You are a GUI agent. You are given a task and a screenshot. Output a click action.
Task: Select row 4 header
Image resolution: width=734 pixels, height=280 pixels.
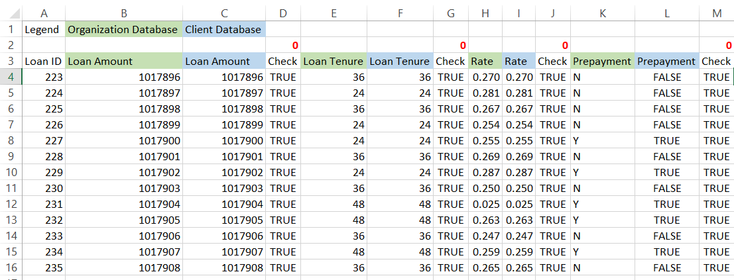point(11,77)
